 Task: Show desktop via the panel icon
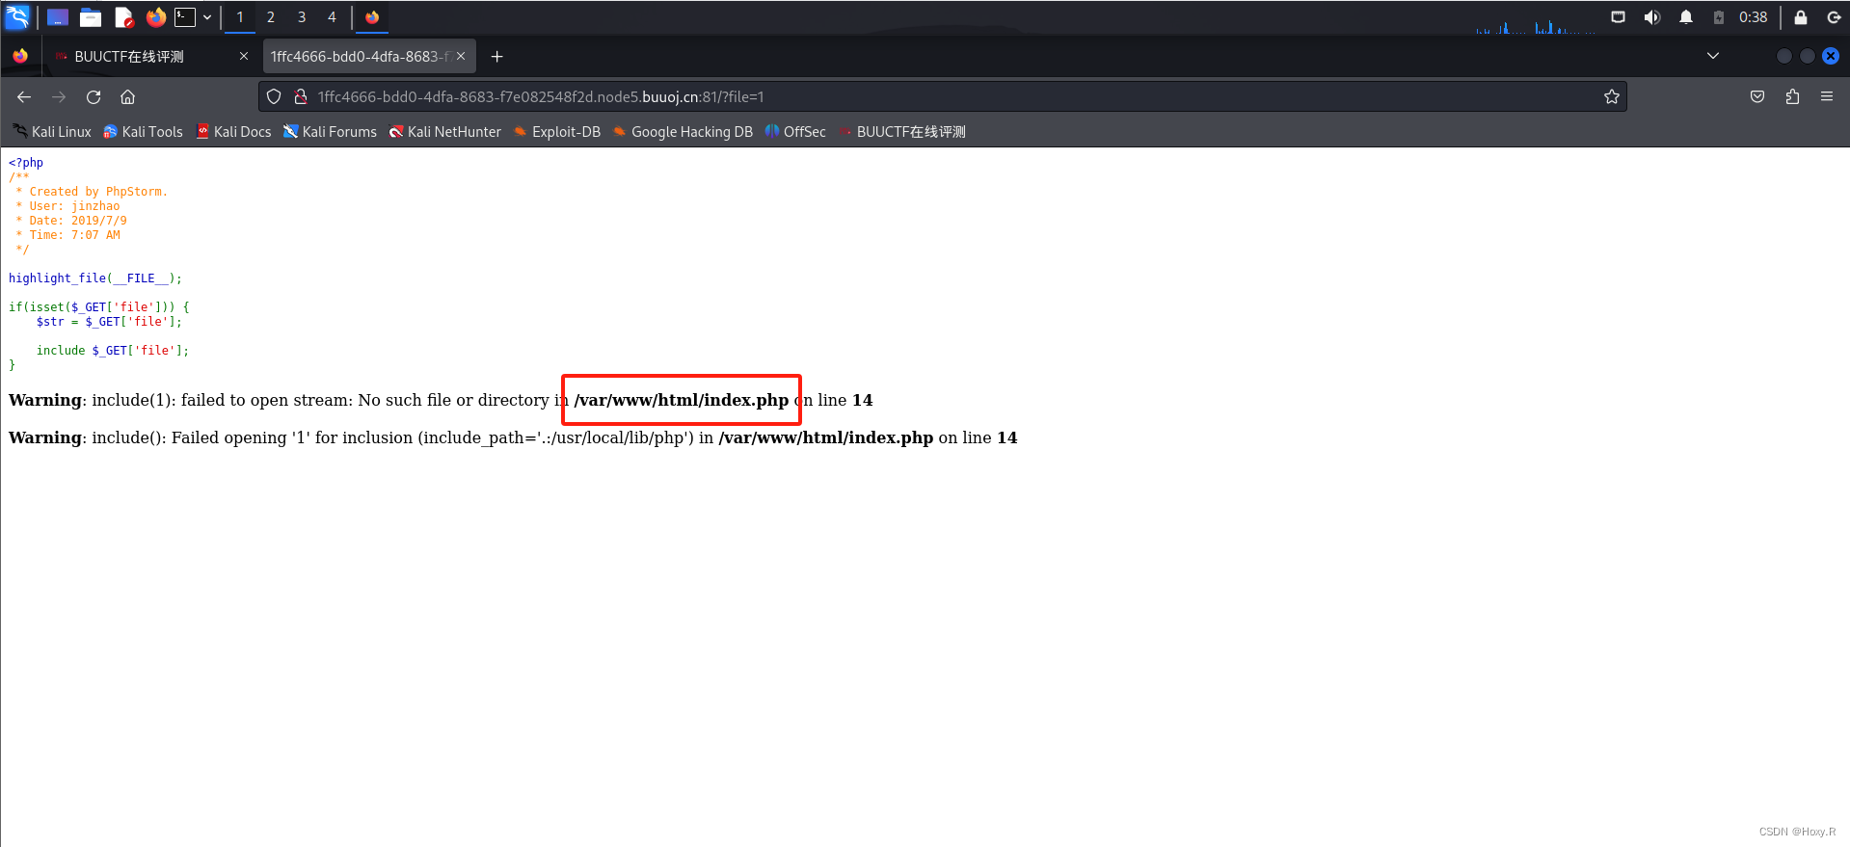click(58, 17)
